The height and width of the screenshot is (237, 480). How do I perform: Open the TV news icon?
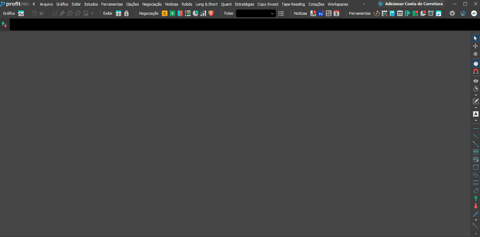pyautogui.click(x=321, y=13)
